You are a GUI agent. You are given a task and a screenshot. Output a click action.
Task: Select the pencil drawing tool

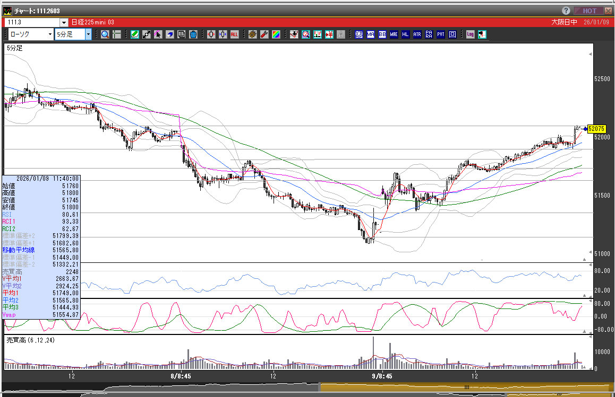(134, 34)
